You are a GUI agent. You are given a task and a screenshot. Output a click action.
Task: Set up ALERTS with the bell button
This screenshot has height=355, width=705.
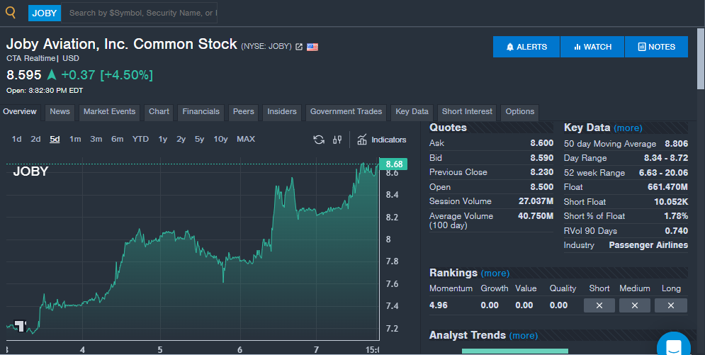526,47
